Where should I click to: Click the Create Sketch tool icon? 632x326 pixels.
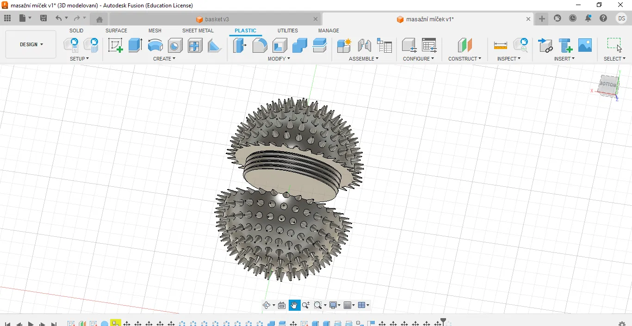115,45
